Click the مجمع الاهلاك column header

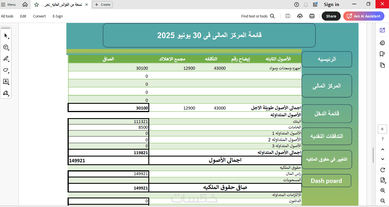pos(172,59)
